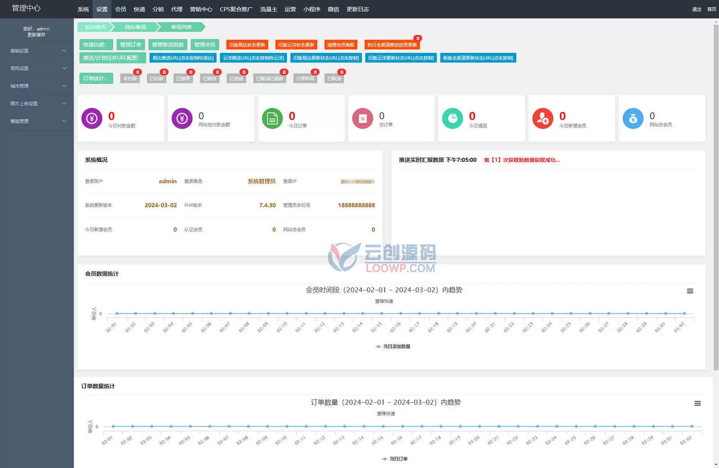
Task: Expand the 模版管理 sidebar section
Action: (x=37, y=121)
